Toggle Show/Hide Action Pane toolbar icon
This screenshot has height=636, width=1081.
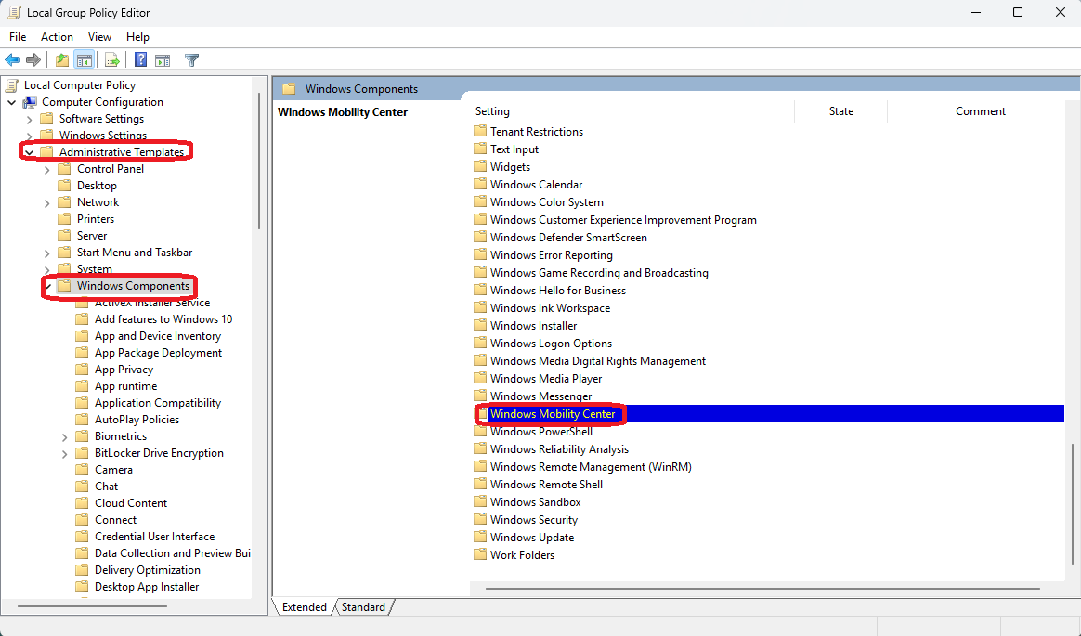pos(163,60)
